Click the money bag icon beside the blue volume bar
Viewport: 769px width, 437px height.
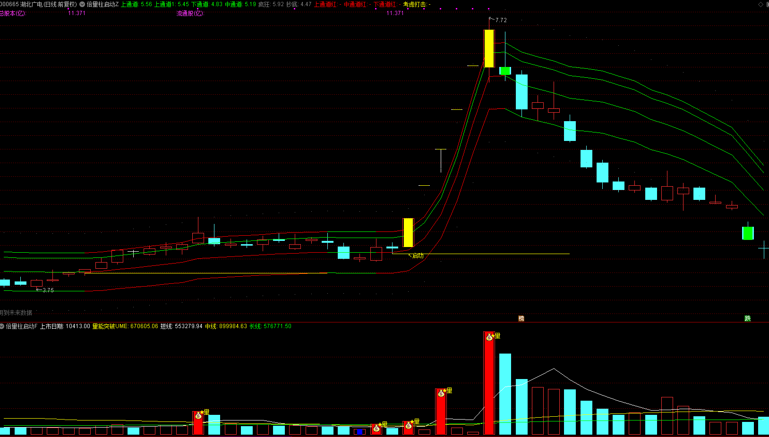coord(376,429)
